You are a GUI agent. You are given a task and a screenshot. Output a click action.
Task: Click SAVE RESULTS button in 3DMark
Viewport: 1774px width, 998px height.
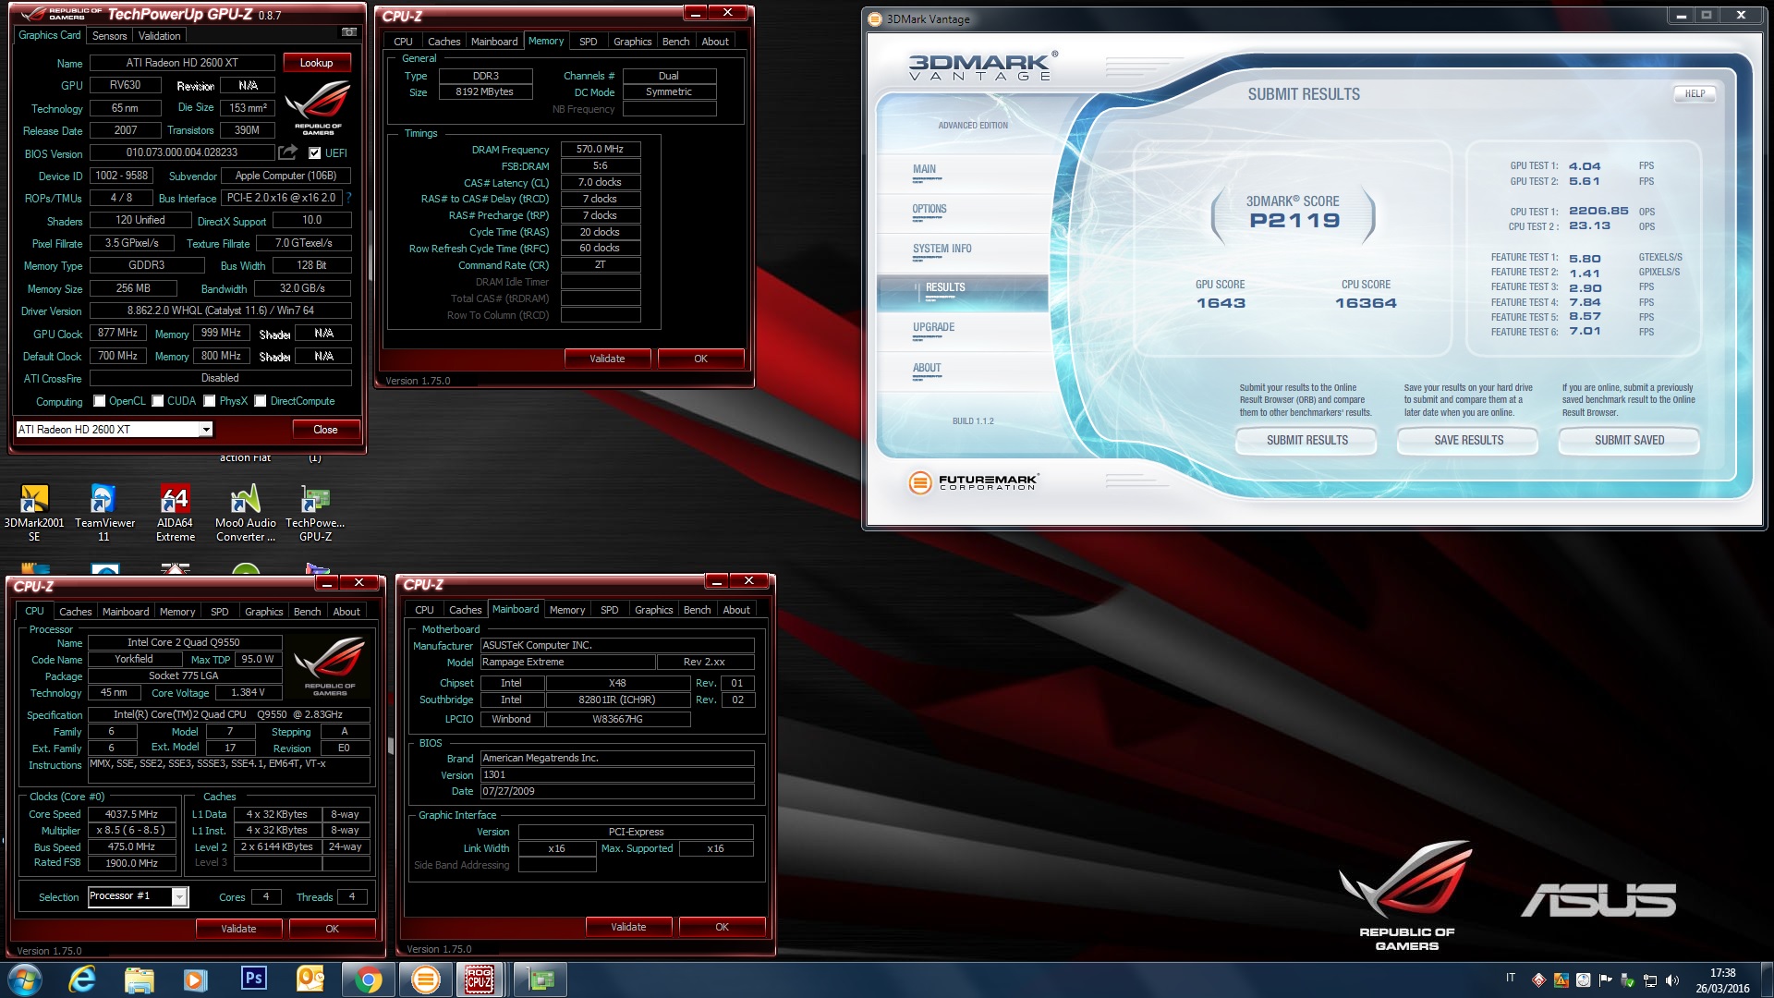(x=1468, y=441)
